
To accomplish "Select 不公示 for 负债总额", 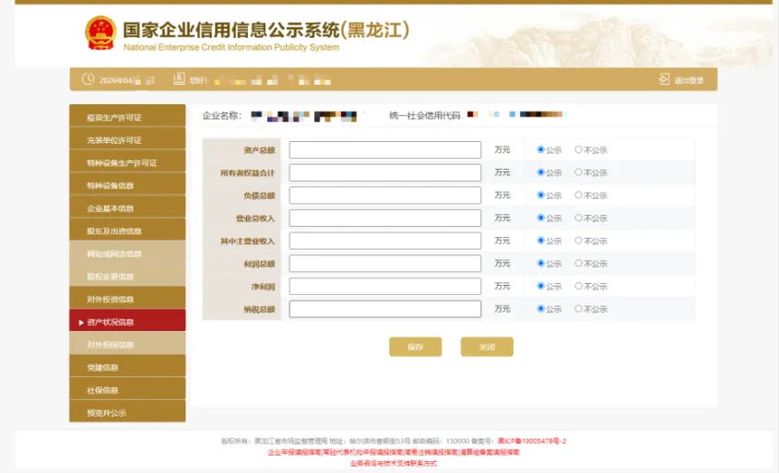I will [578, 195].
